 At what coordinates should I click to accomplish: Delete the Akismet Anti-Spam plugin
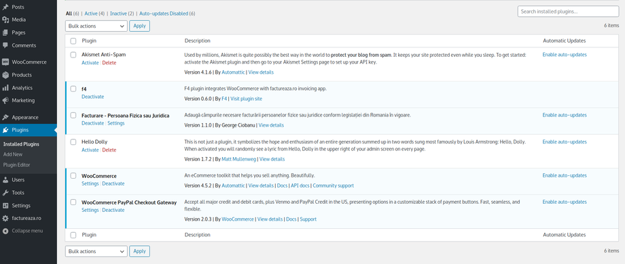point(109,63)
